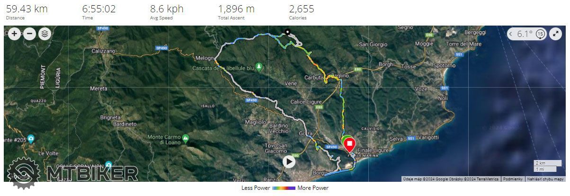This screenshot has height=196, width=570.
Task: Play the route animation
Action: tap(289, 161)
